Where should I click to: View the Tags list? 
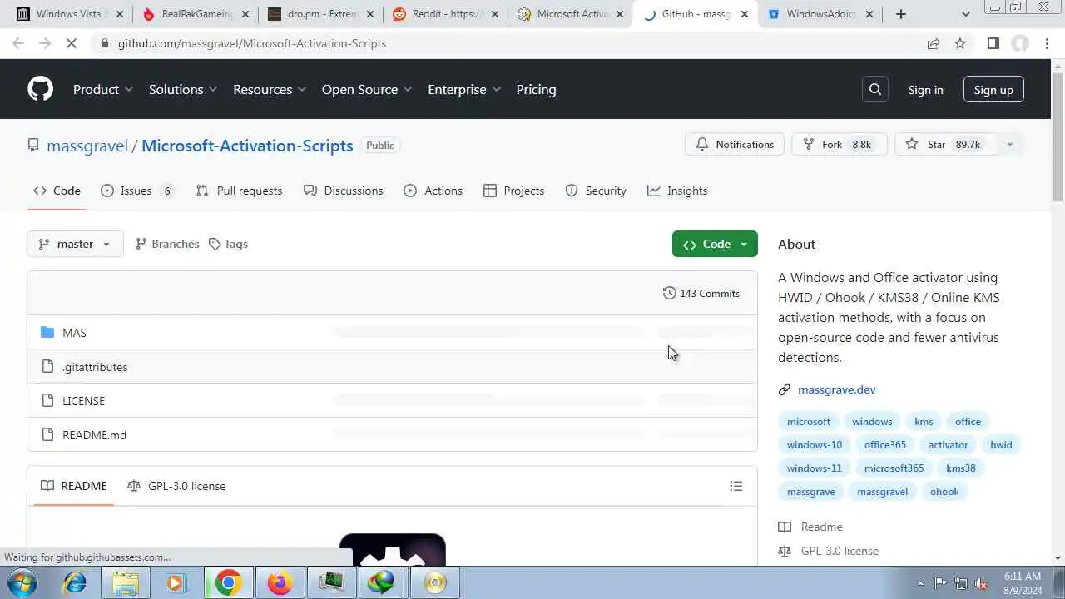point(228,244)
